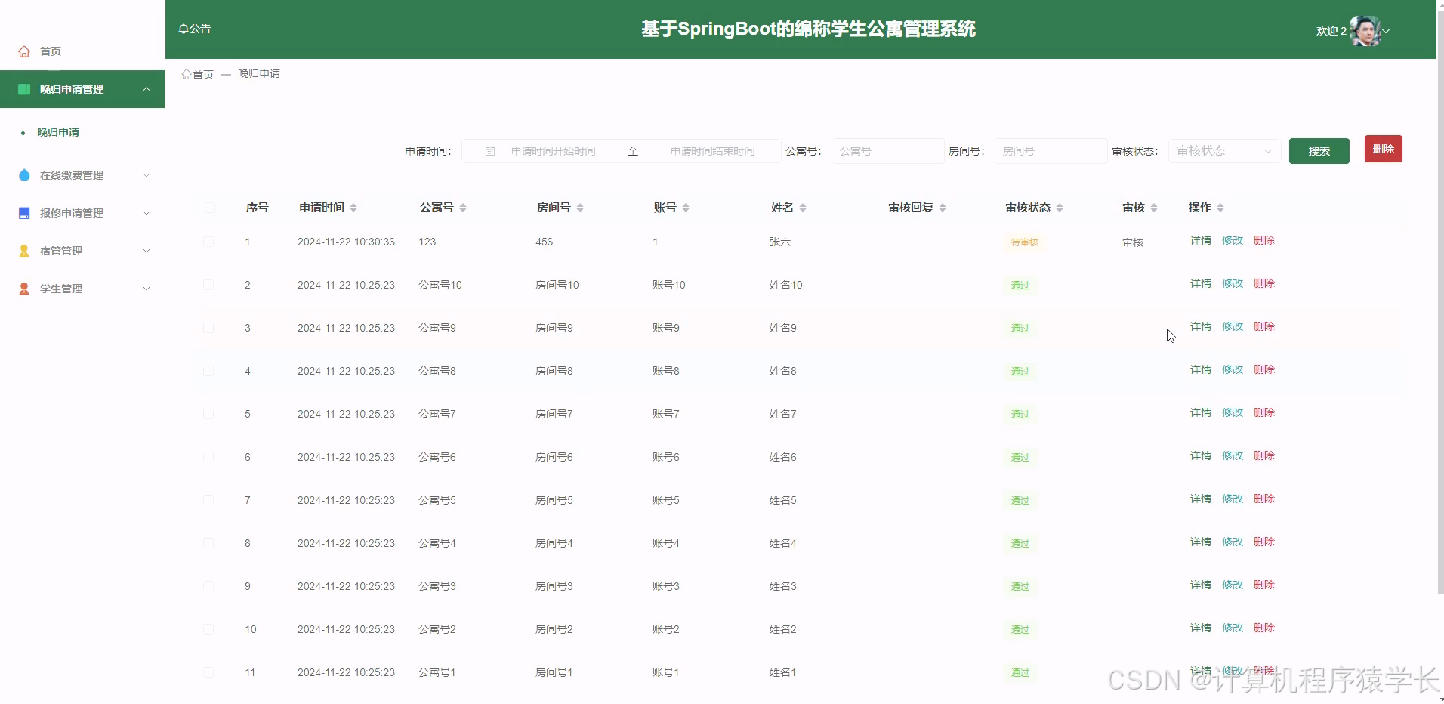This screenshot has width=1444, height=704.
Task: Click the 学生管理 student icon
Action: [23, 288]
